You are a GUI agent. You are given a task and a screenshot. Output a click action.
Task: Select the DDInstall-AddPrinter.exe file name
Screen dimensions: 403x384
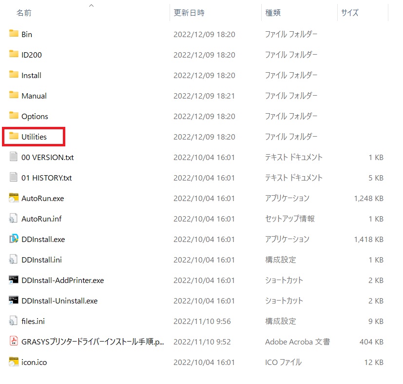(63, 280)
